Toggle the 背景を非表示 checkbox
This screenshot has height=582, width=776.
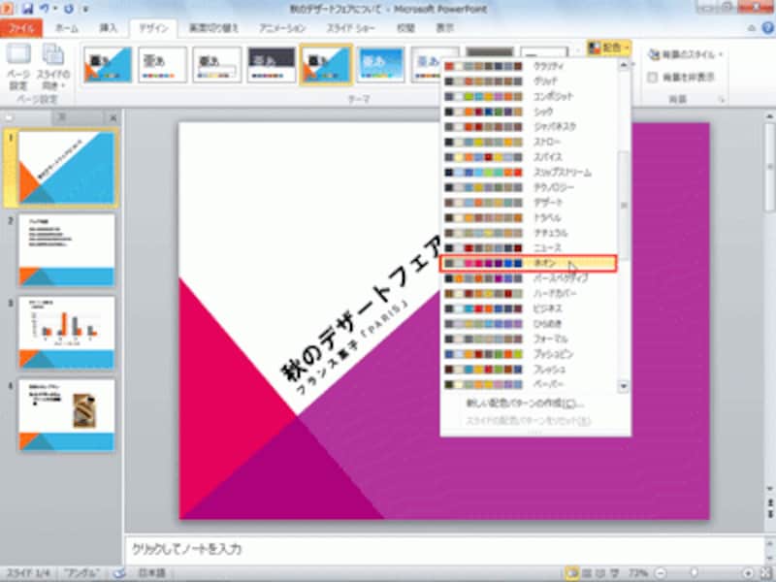pyautogui.click(x=653, y=78)
